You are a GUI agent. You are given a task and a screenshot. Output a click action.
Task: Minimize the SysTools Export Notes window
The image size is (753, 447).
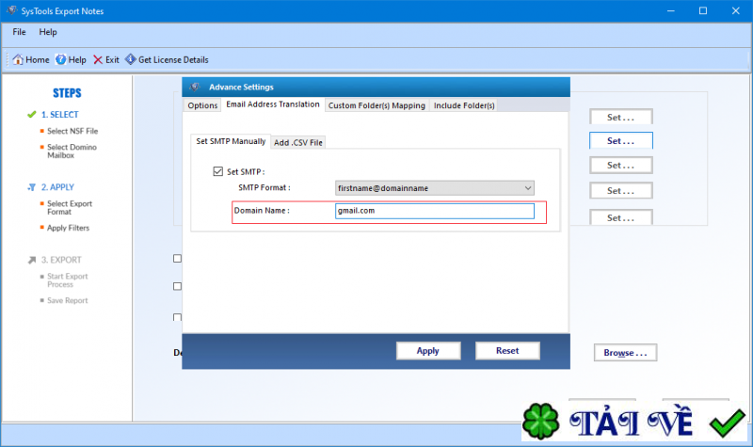click(x=671, y=10)
